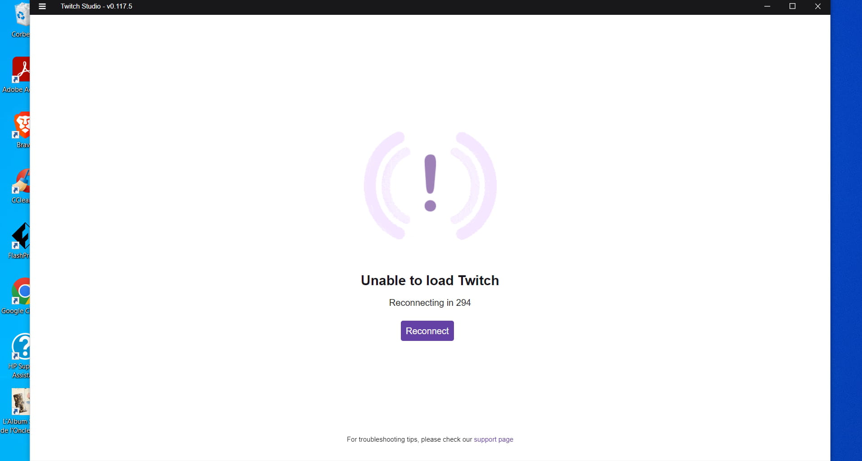Select the Adobe Acrobat desktop shortcut
This screenshot has height=461, width=862.
pos(18,75)
